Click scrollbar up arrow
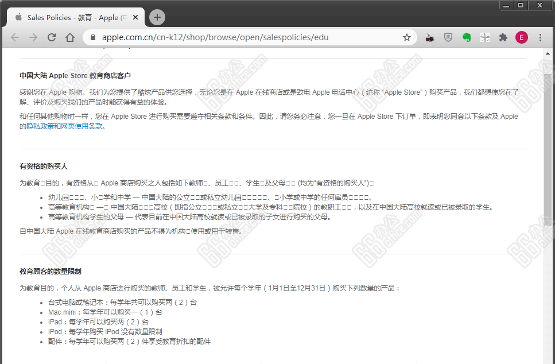The image size is (555, 364). (548, 53)
